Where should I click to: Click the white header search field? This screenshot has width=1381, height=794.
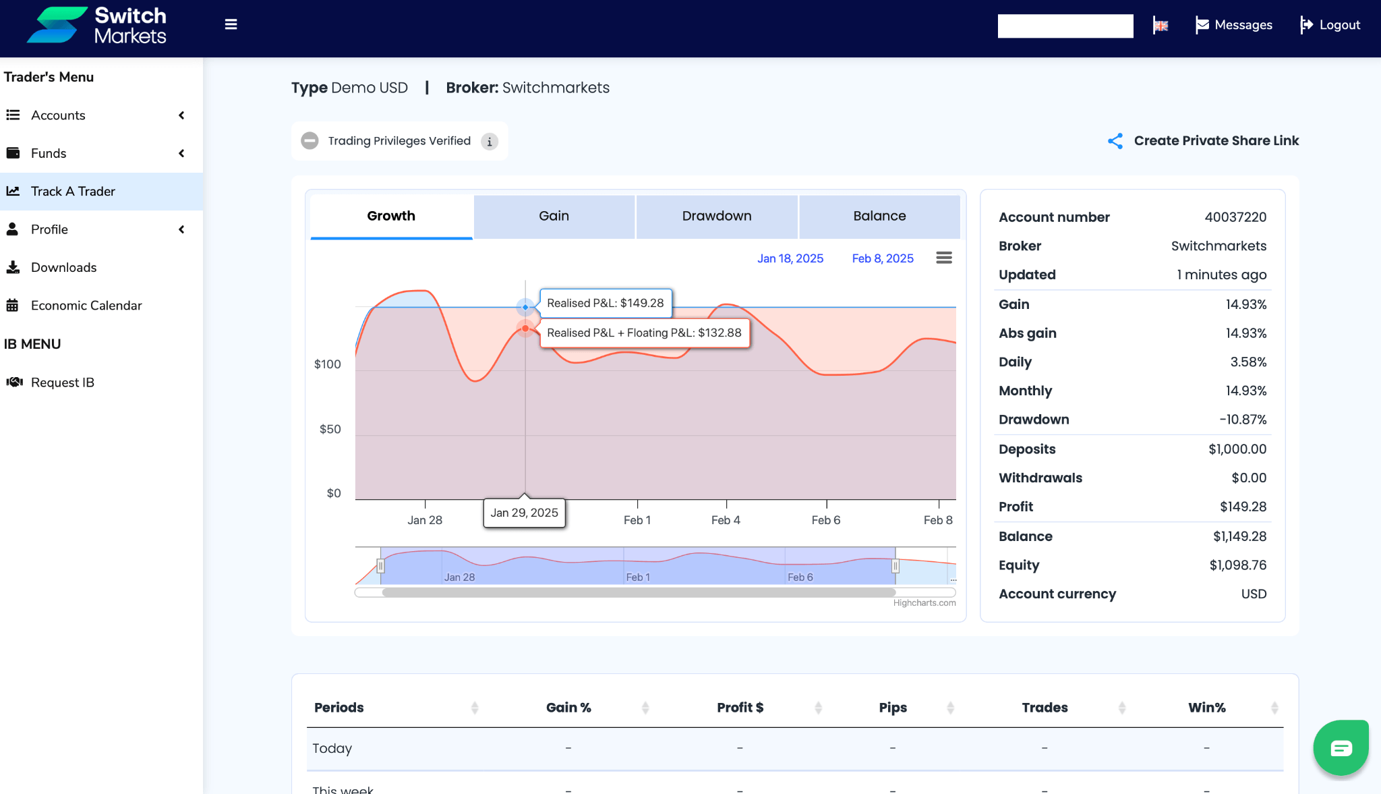(x=1065, y=26)
